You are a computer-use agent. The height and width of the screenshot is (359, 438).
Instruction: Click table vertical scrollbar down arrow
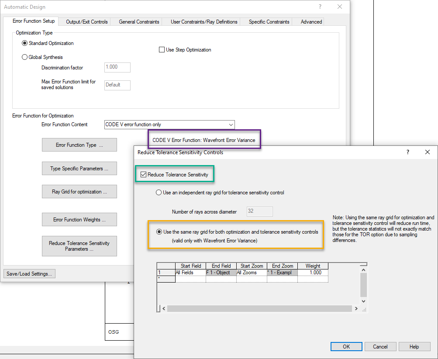coord(363,301)
